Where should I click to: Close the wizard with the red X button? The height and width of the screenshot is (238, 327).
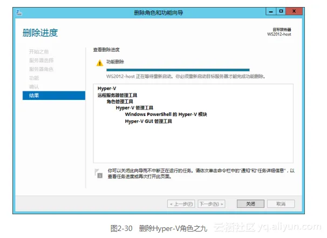pyautogui.click(x=294, y=11)
